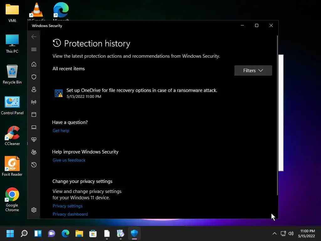321x241 pixels.
Task: Open the clock and date flyout
Action: 307,233
